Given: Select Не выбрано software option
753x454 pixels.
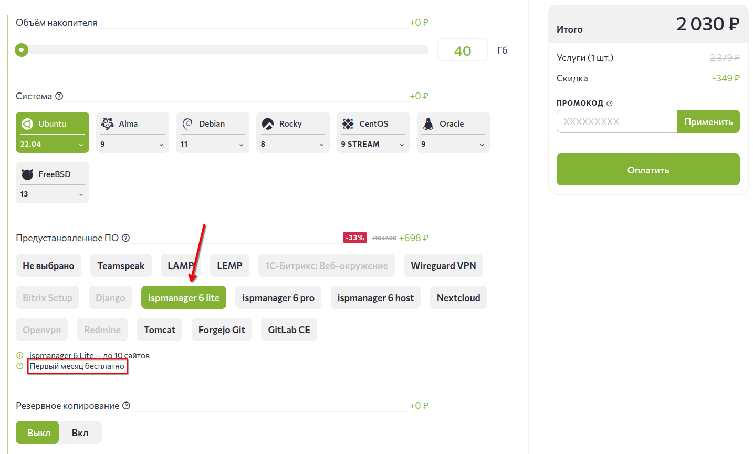Looking at the screenshot, I should [48, 265].
